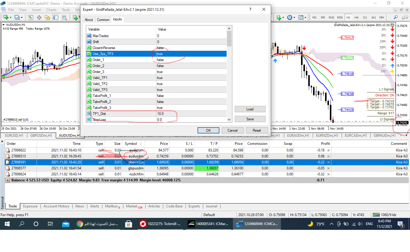
Task: Switch chart timeframe to M1
Action: point(315,17)
